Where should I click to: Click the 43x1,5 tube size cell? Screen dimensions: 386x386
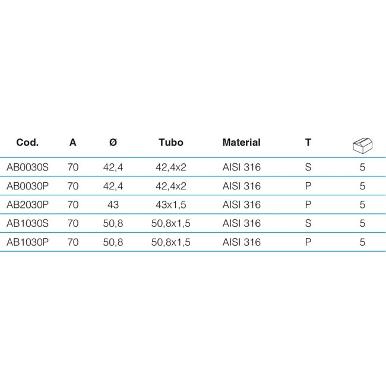pyautogui.click(x=171, y=205)
